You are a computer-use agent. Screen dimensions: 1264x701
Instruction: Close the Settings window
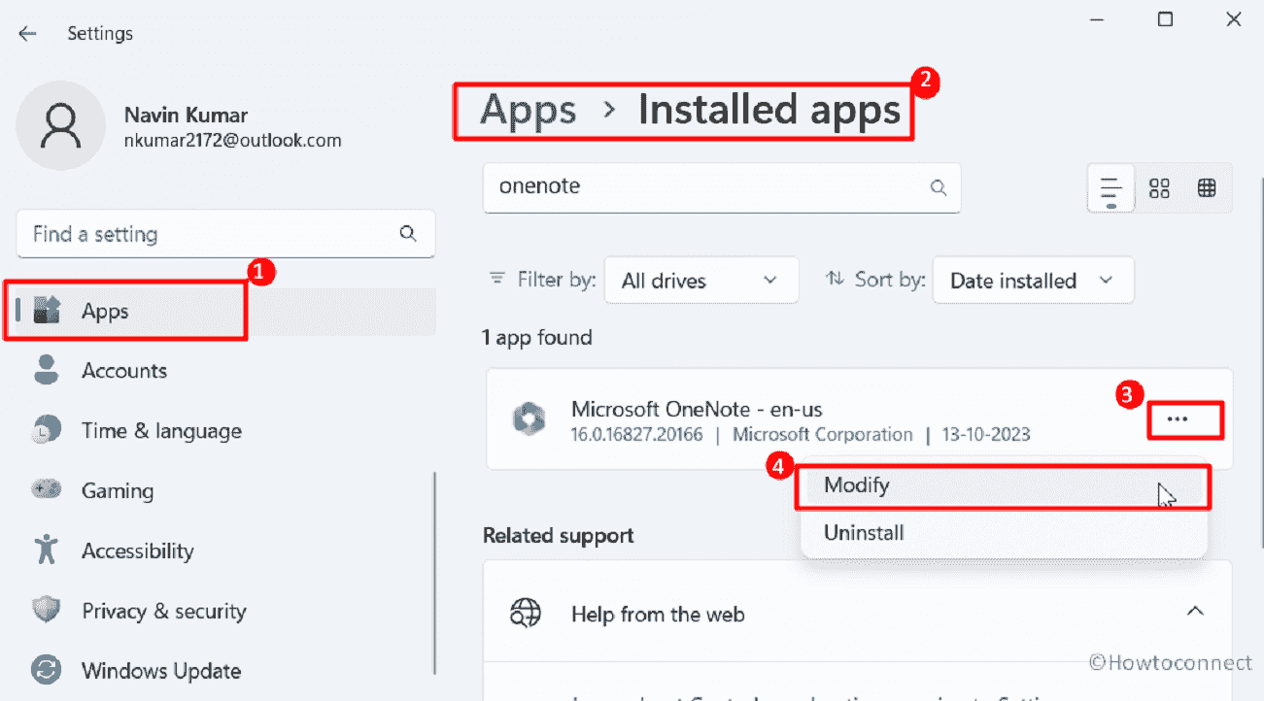[x=1233, y=19]
